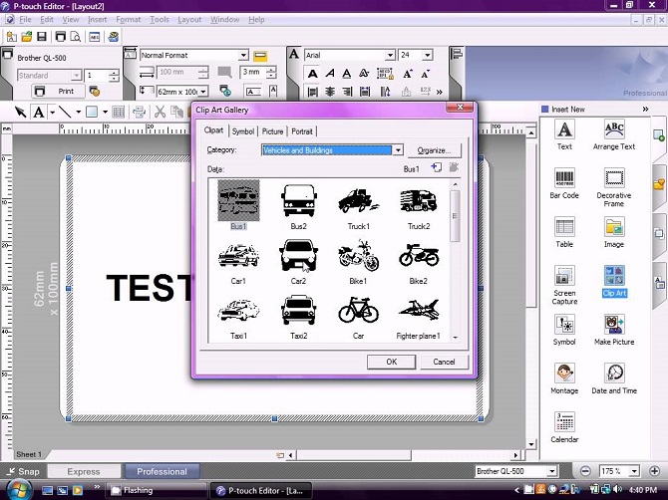Screen dimensions: 668x500
Task: Click the Organize... button
Action: pos(436,150)
